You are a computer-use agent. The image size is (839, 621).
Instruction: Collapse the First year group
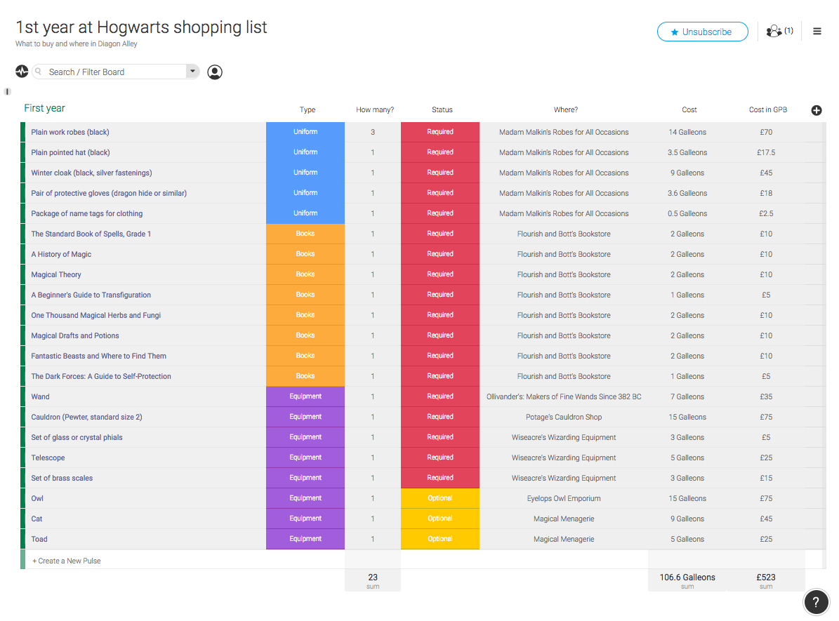pos(44,108)
